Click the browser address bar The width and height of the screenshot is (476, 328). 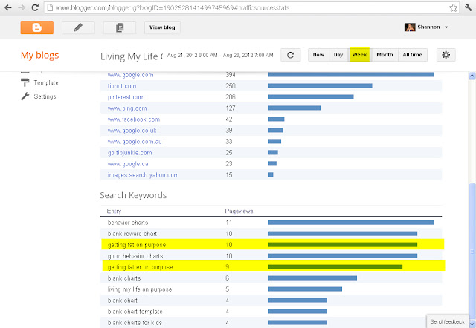(x=245, y=6)
